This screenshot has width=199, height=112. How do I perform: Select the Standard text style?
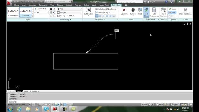25,12
